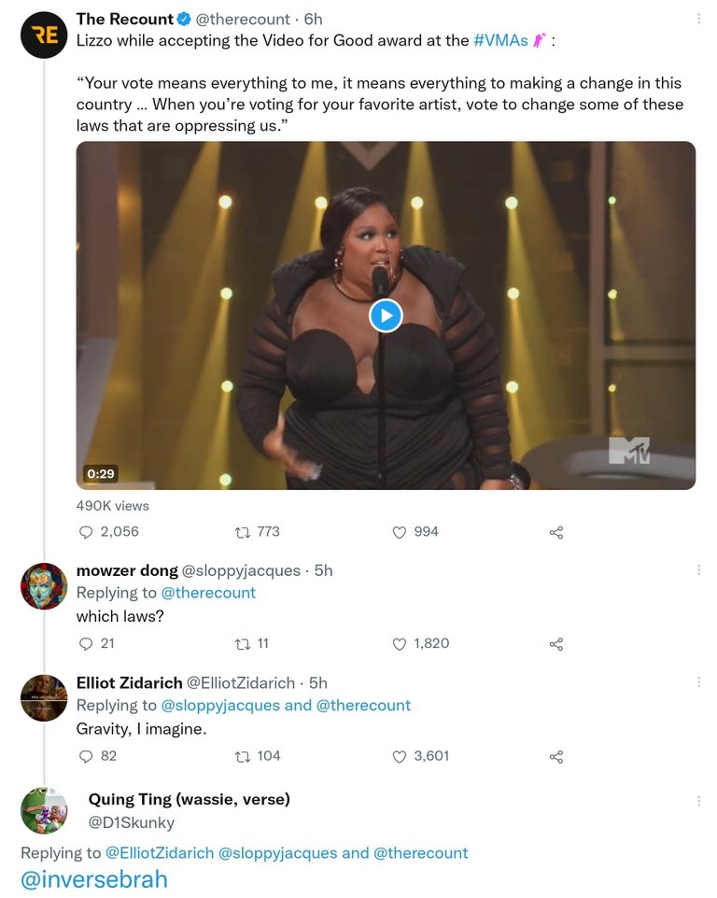Open mowzer dong's profile avatar

pos(44,586)
